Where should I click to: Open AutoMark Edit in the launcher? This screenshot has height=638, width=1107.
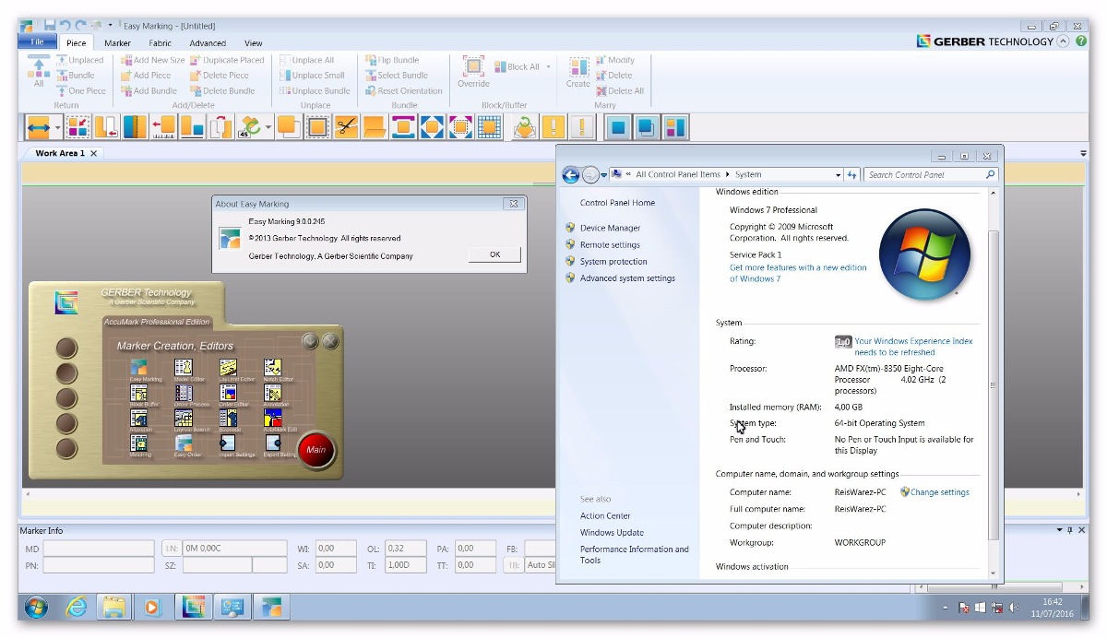[x=272, y=419]
